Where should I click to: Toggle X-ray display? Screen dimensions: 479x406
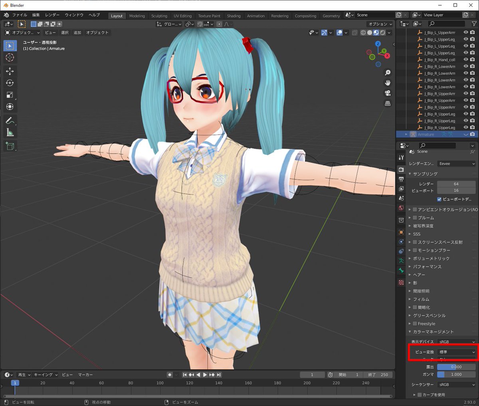354,33
